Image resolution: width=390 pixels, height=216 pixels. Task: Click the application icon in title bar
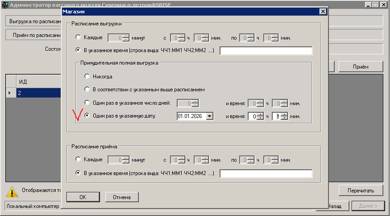click(x=5, y=5)
